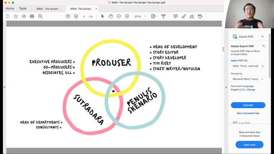This screenshot has height=154, width=274.
Task: Remove selected file WKN- The S...cript!.pdf
Action: (262, 66)
